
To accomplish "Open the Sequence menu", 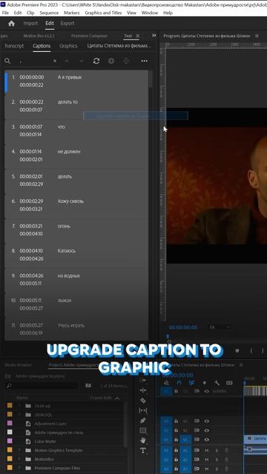I will pos(49,13).
